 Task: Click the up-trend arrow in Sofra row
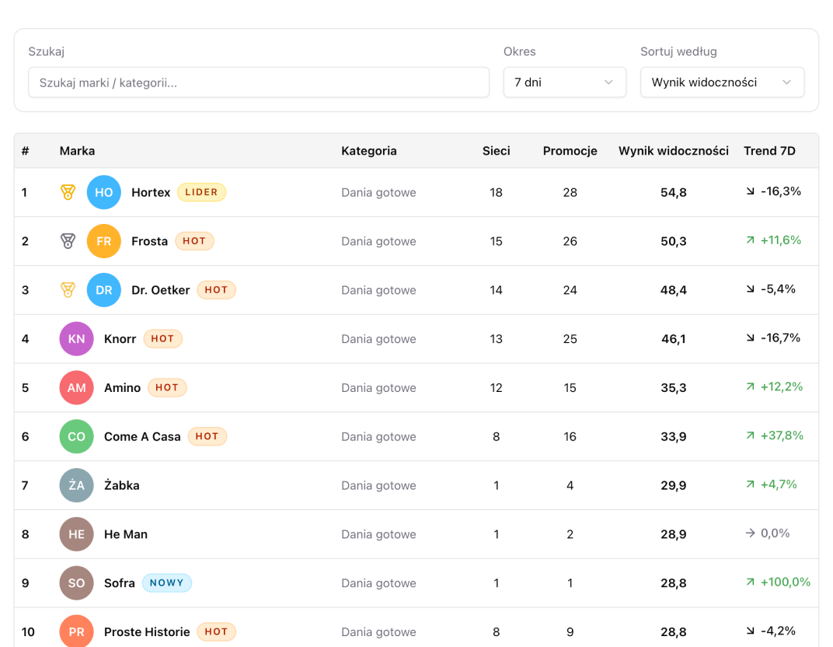click(750, 582)
